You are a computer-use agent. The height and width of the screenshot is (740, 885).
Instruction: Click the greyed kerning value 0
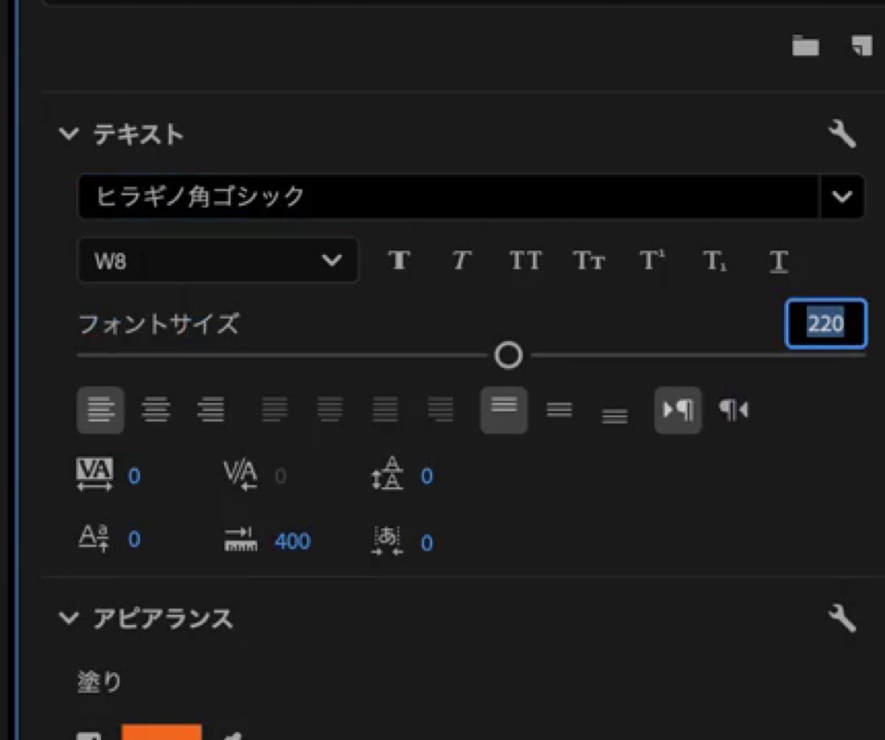pos(280,476)
